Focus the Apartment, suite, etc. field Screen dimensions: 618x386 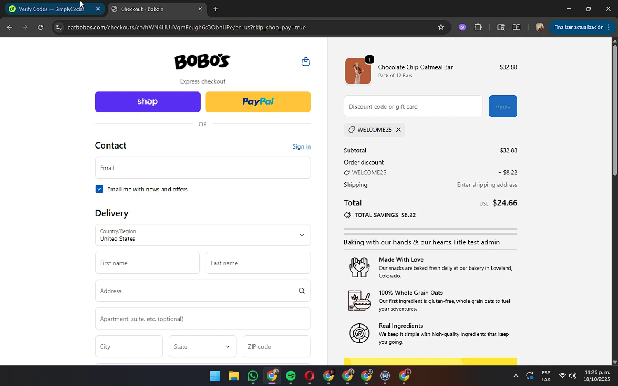203,319
